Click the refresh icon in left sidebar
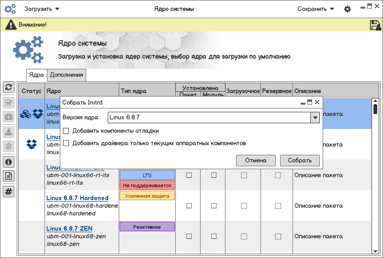 point(9,87)
